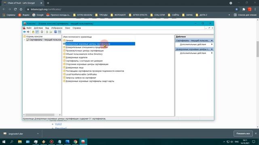This screenshot has width=259, height=145.
Task: Open the Chrome extensions puzzle icon
Action: pos(244,9)
